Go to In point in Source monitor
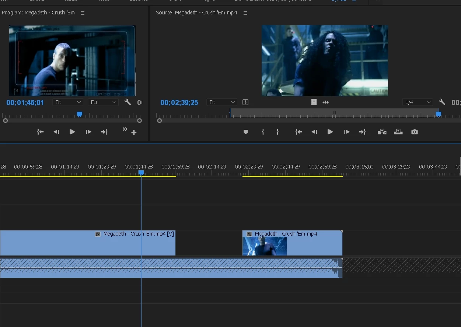 (x=299, y=132)
